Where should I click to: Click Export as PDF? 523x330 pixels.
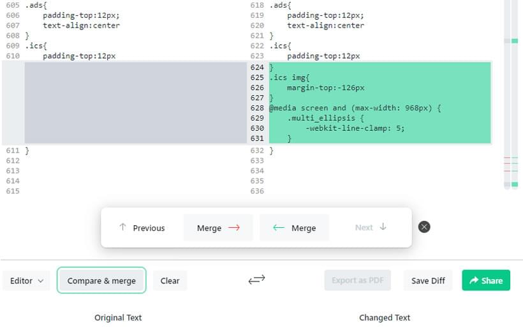tap(358, 280)
